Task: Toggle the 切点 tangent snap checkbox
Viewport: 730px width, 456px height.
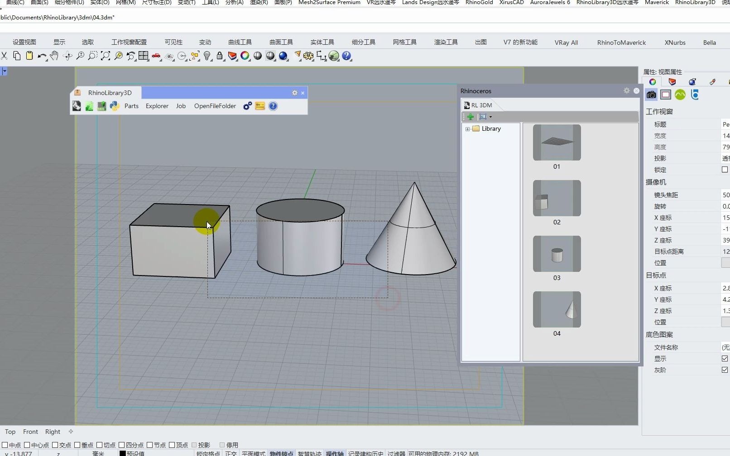Action: click(100, 445)
